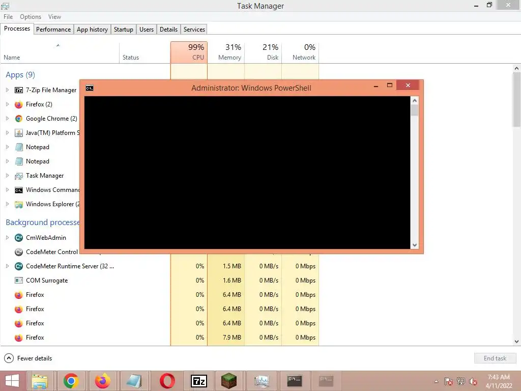Viewport: 521px width, 391px height.
Task: Expand the Firefox (2) app group
Action: (7, 104)
